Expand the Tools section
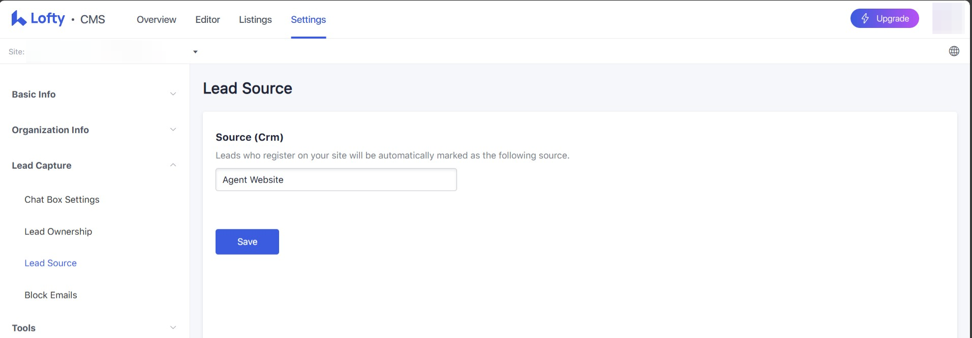This screenshot has height=338, width=972. tap(173, 328)
